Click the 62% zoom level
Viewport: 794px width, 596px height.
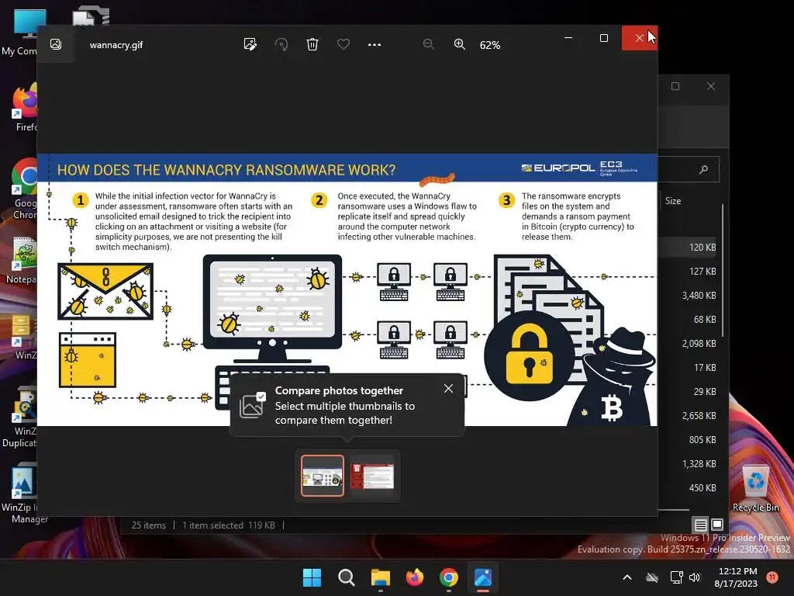point(490,45)
